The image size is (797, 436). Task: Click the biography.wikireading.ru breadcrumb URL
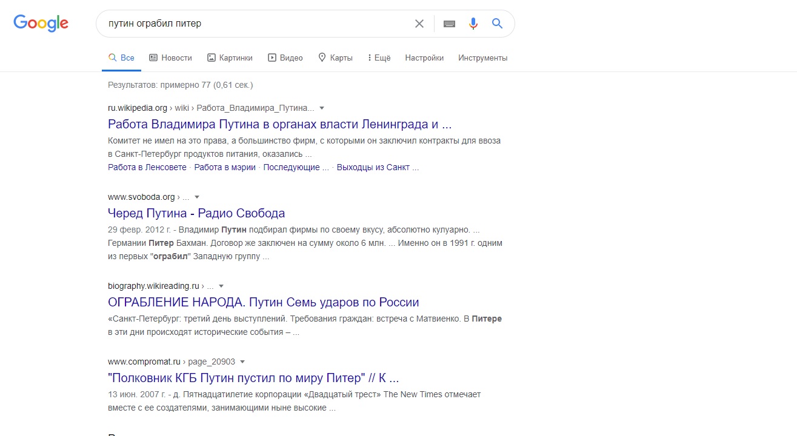point(161,286)
